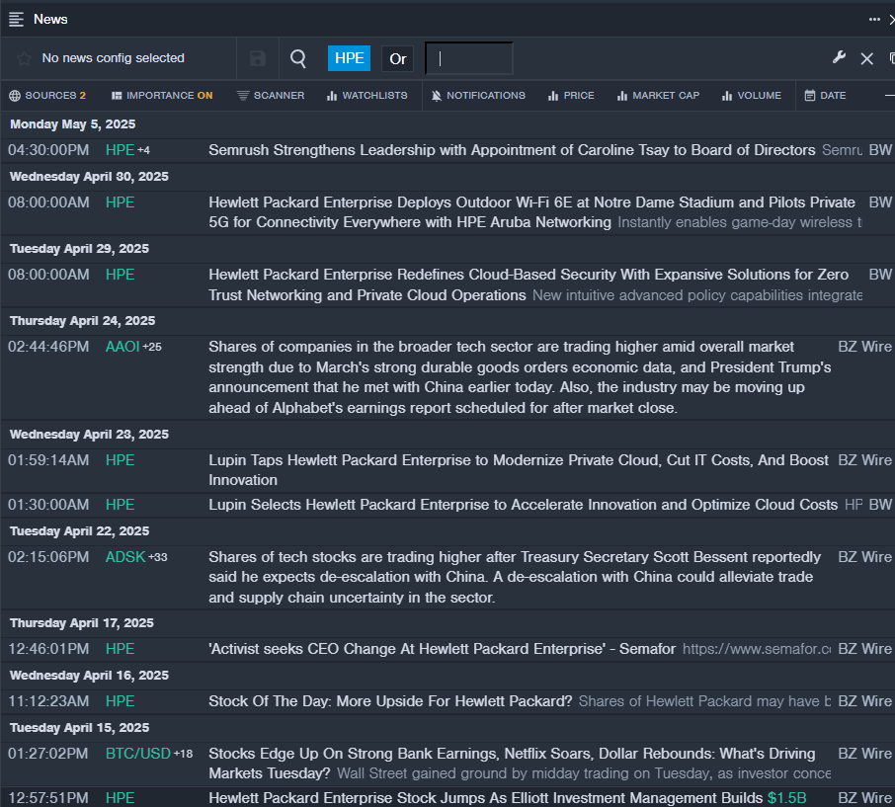
Task: Click BW source on Notre Dame row
Action: pyautogui.click(x=880, y=202)
